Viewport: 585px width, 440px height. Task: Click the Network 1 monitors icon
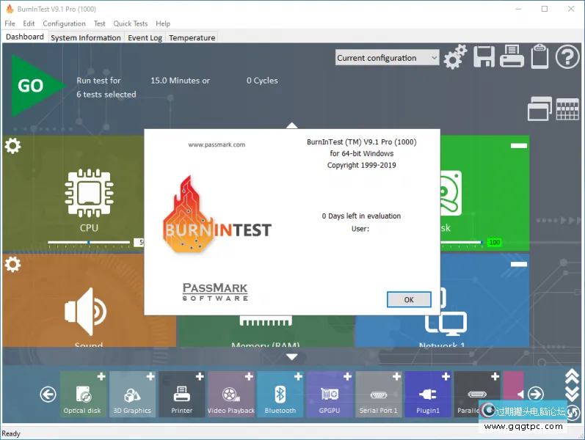tap(446, 313)
